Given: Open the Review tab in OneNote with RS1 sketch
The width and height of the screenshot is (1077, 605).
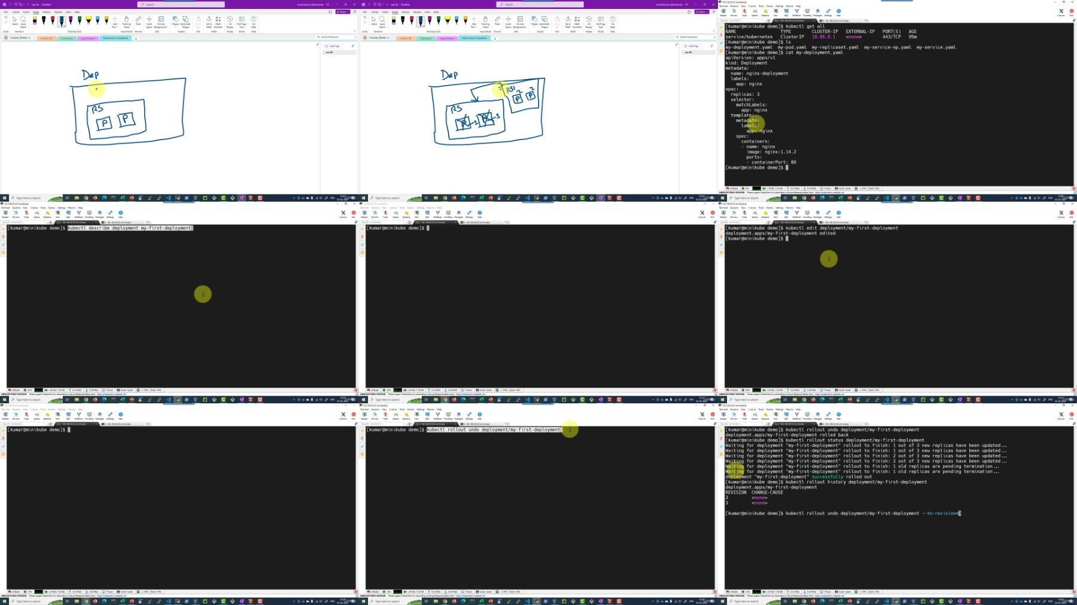Looking at the screenshot, I should pyautogui.click(x=417, y=12).
